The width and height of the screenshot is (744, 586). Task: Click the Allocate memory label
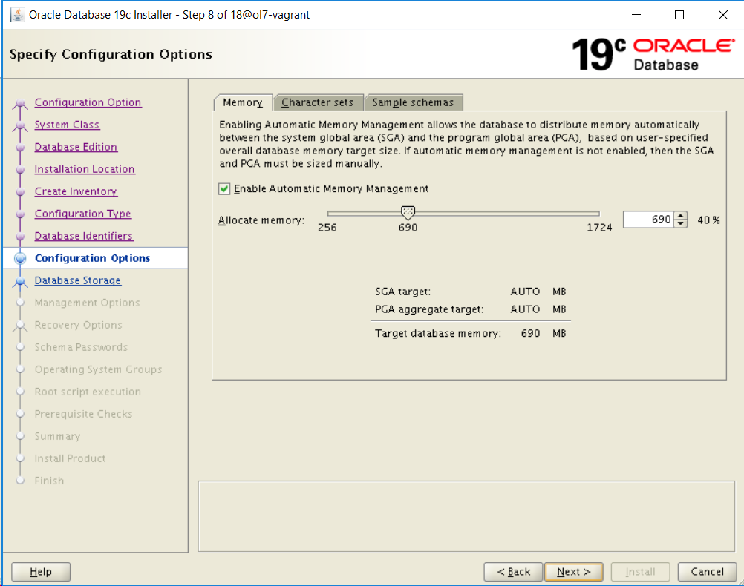tap(261, 220)
